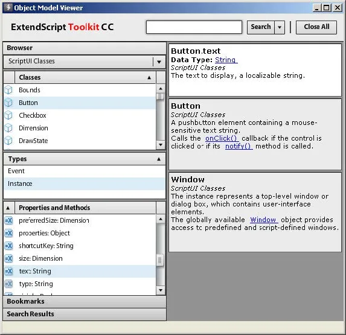Maximize the Object Model Viewer window
This screenshot has height=335, width=346.
pyautogui.click(x=326, y=8)
